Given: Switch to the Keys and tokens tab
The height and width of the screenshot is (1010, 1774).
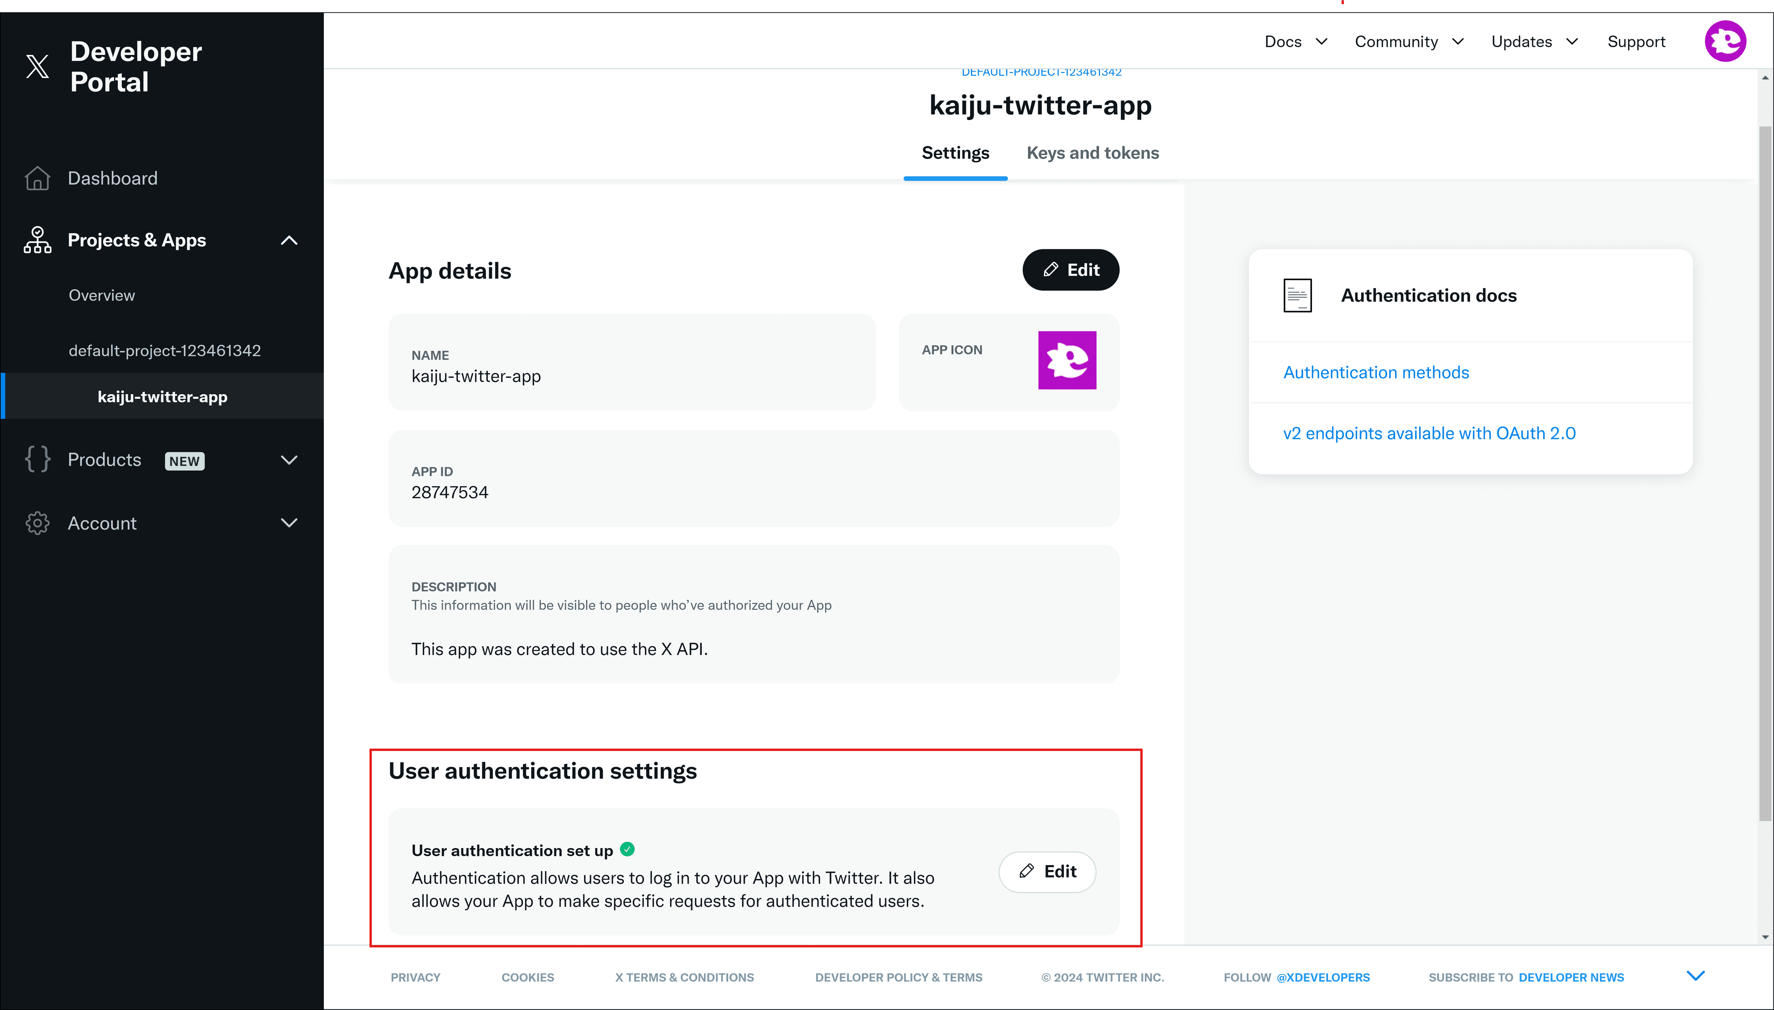Looking at the screenshot, I should tap(1093, 153).
